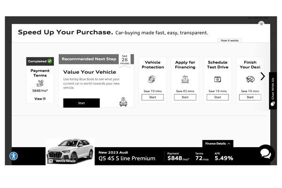Image resolution: width=282 pixels, height=188 pixels.
Task: Start the Value Your Vehicle step
Action: pyautogui.click(x=81, y=103)
